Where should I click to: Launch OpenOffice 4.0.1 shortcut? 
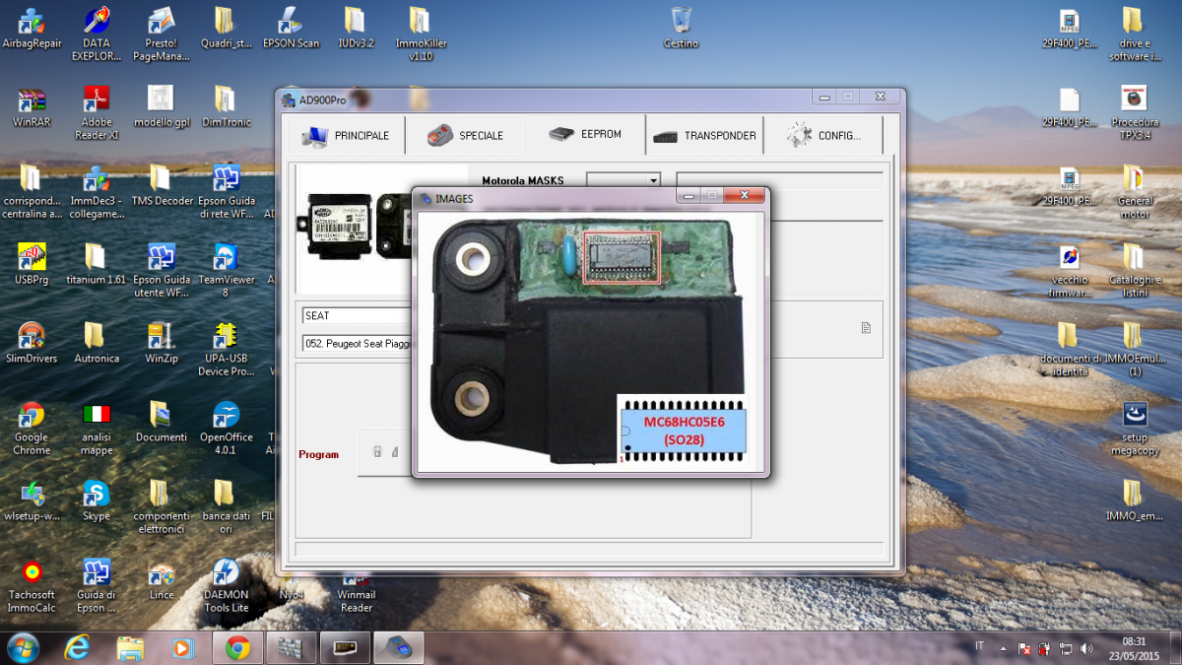point(226,427)
